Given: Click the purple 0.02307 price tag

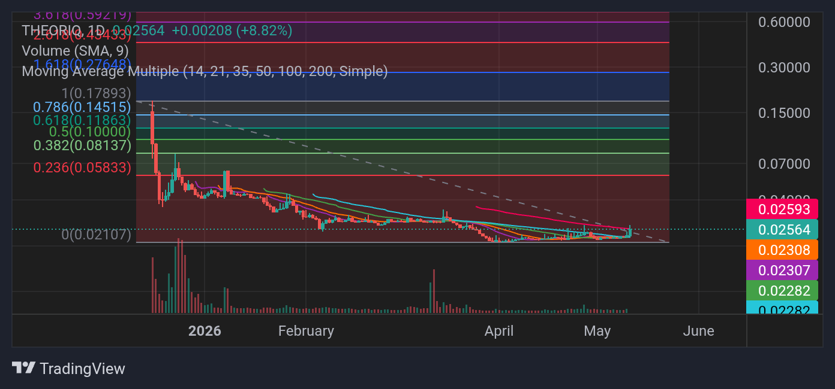Looking at the screenshot, I should pyautogui.click(x=782, y=271).
